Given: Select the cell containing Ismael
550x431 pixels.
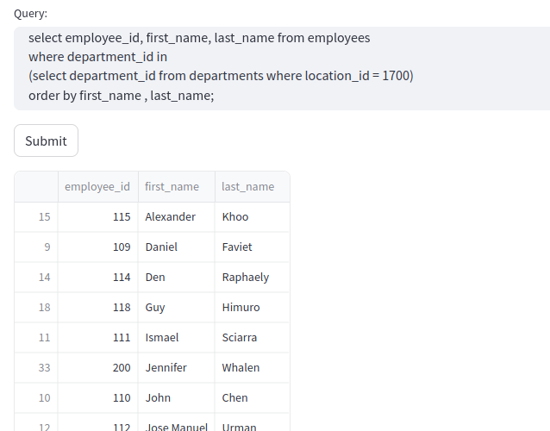Looking at the screenshot, I should tap(177, 337).
